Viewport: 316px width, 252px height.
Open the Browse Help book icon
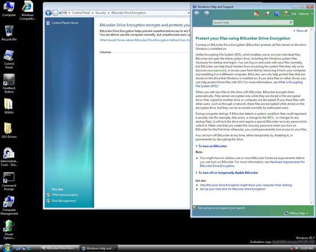tap(277, 14)
